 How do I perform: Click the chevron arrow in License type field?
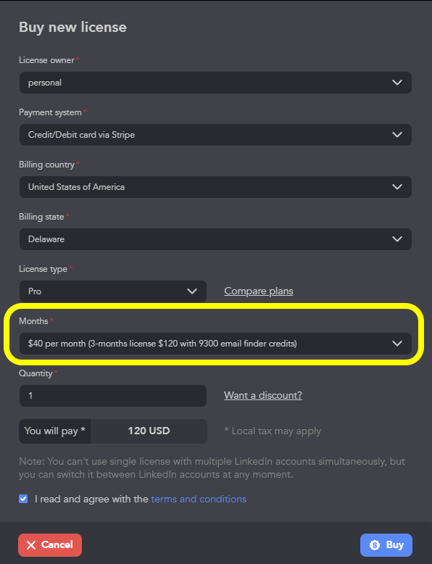(192, 291)
